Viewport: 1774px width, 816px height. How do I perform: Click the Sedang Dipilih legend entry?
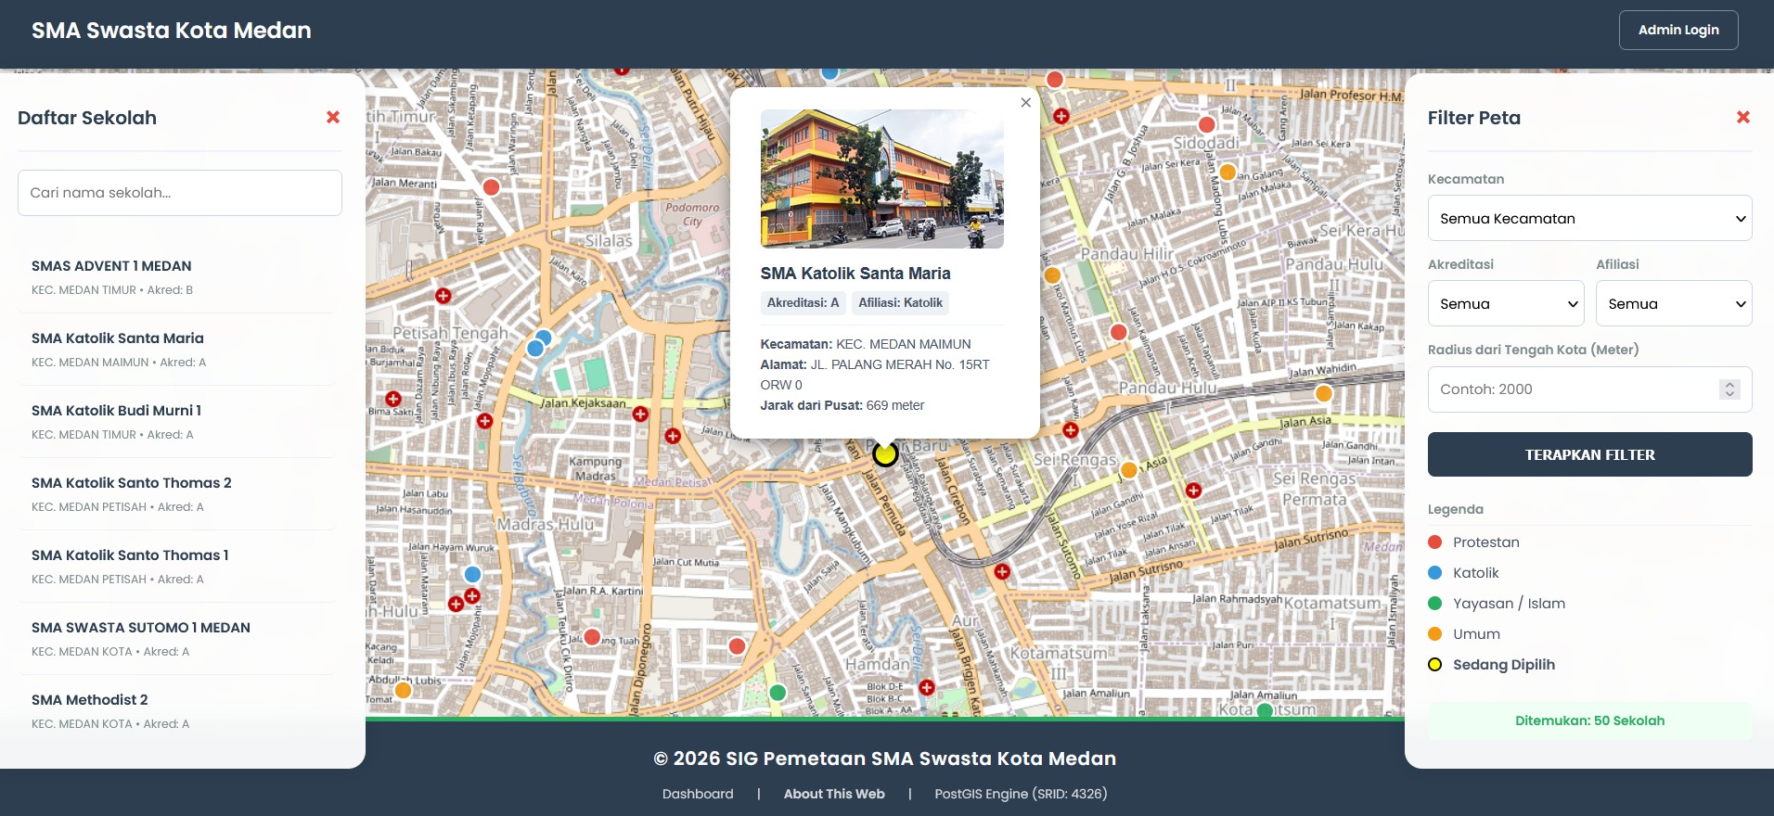1491,665
